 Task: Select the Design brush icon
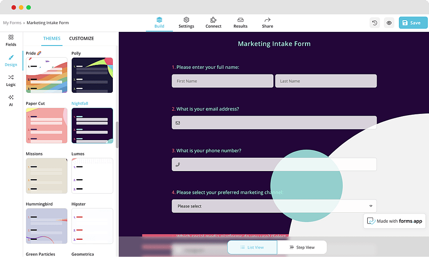coord(11,58)
